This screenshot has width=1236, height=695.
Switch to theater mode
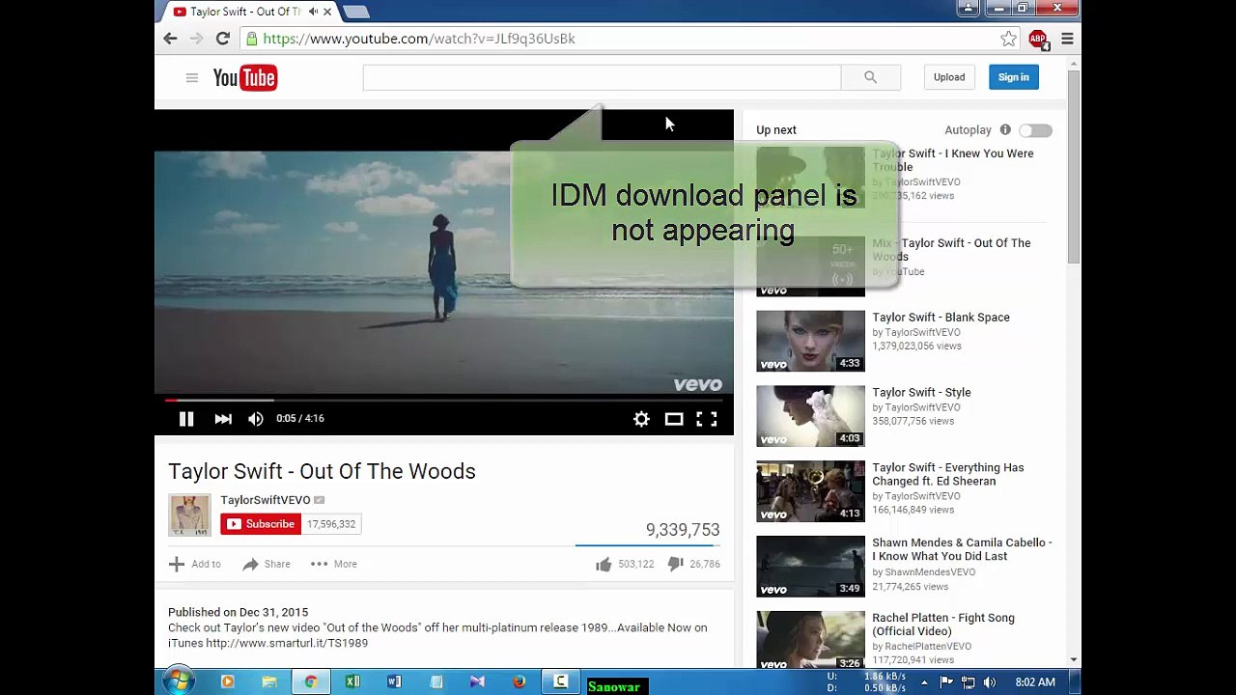click(674, 419)
